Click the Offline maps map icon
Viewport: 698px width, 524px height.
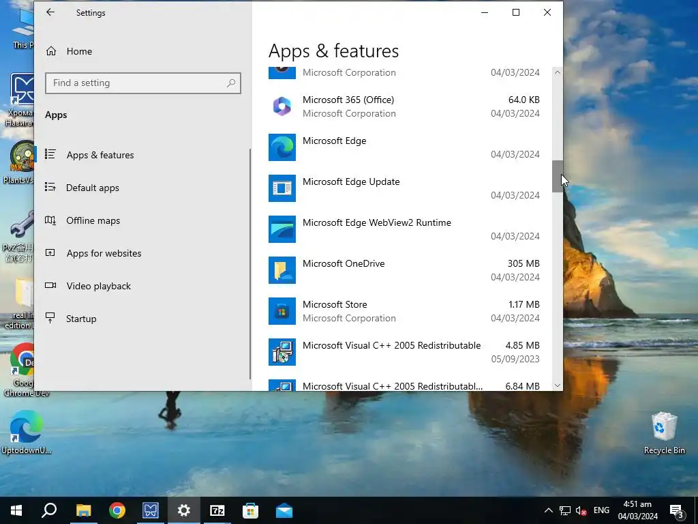tap(50, 220)
